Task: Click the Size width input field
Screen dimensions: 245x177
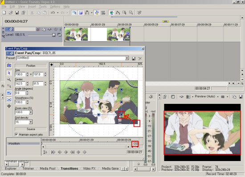Action: coord(20,75)
